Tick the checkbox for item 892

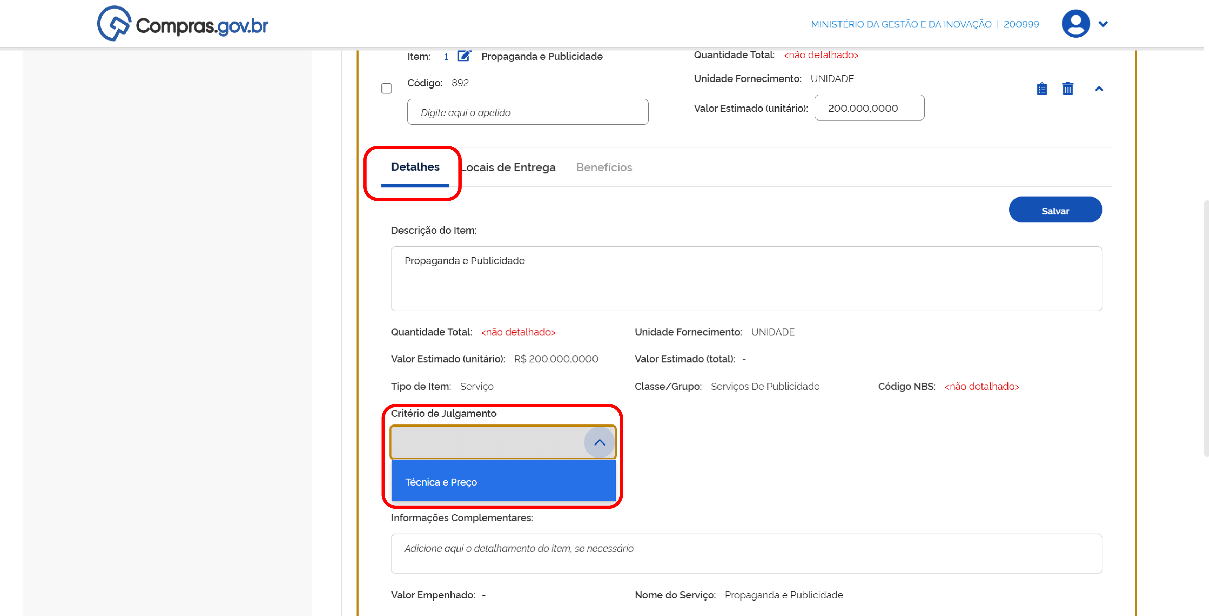click(386, 88)
